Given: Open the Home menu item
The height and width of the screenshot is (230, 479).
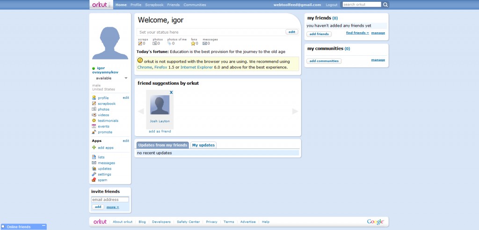Looking at the screenshot, I should click(121, 5).
